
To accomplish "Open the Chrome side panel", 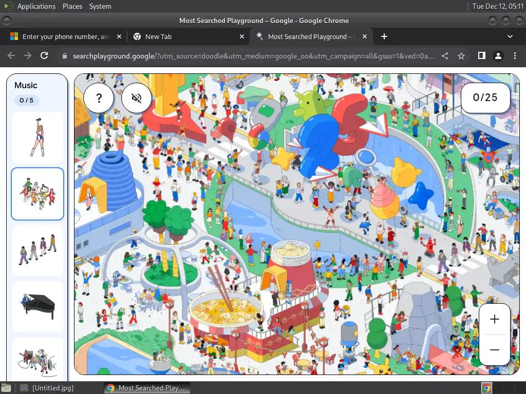I will pyautogui.click(x=482, y=55).
